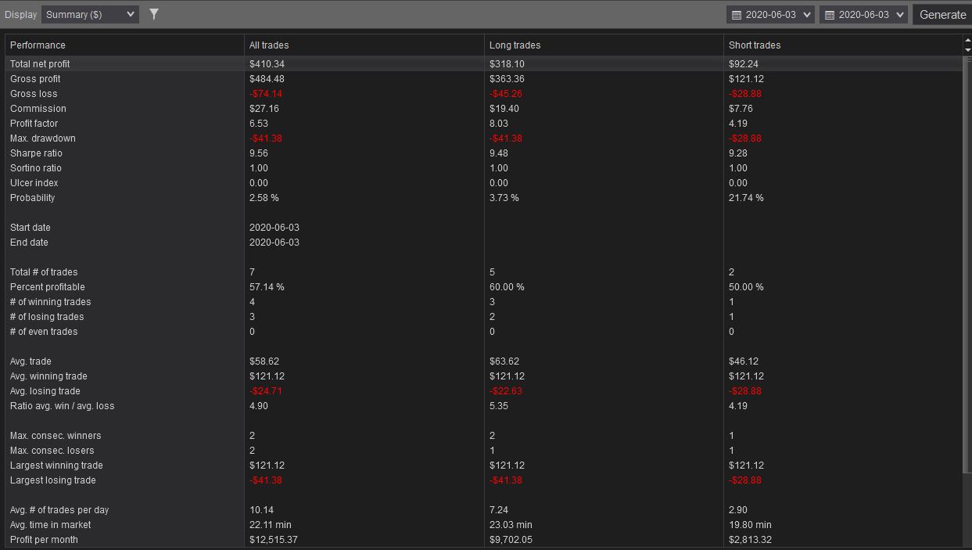
Task: Select the End date row label
Action: [x=29, y=243]
